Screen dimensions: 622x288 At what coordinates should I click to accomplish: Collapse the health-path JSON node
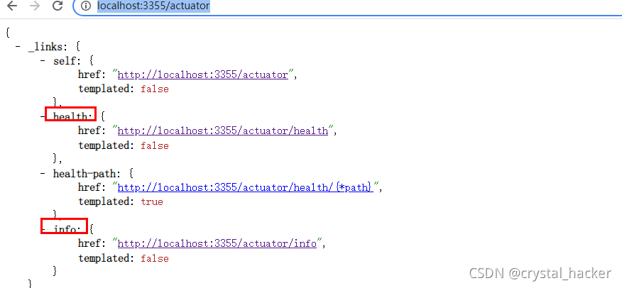[x=43, y=174]
